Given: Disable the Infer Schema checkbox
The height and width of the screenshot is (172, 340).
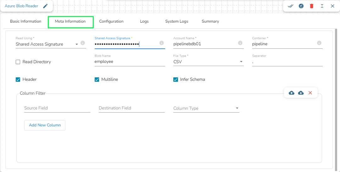Looking at the screenshot, I should 176,80.
